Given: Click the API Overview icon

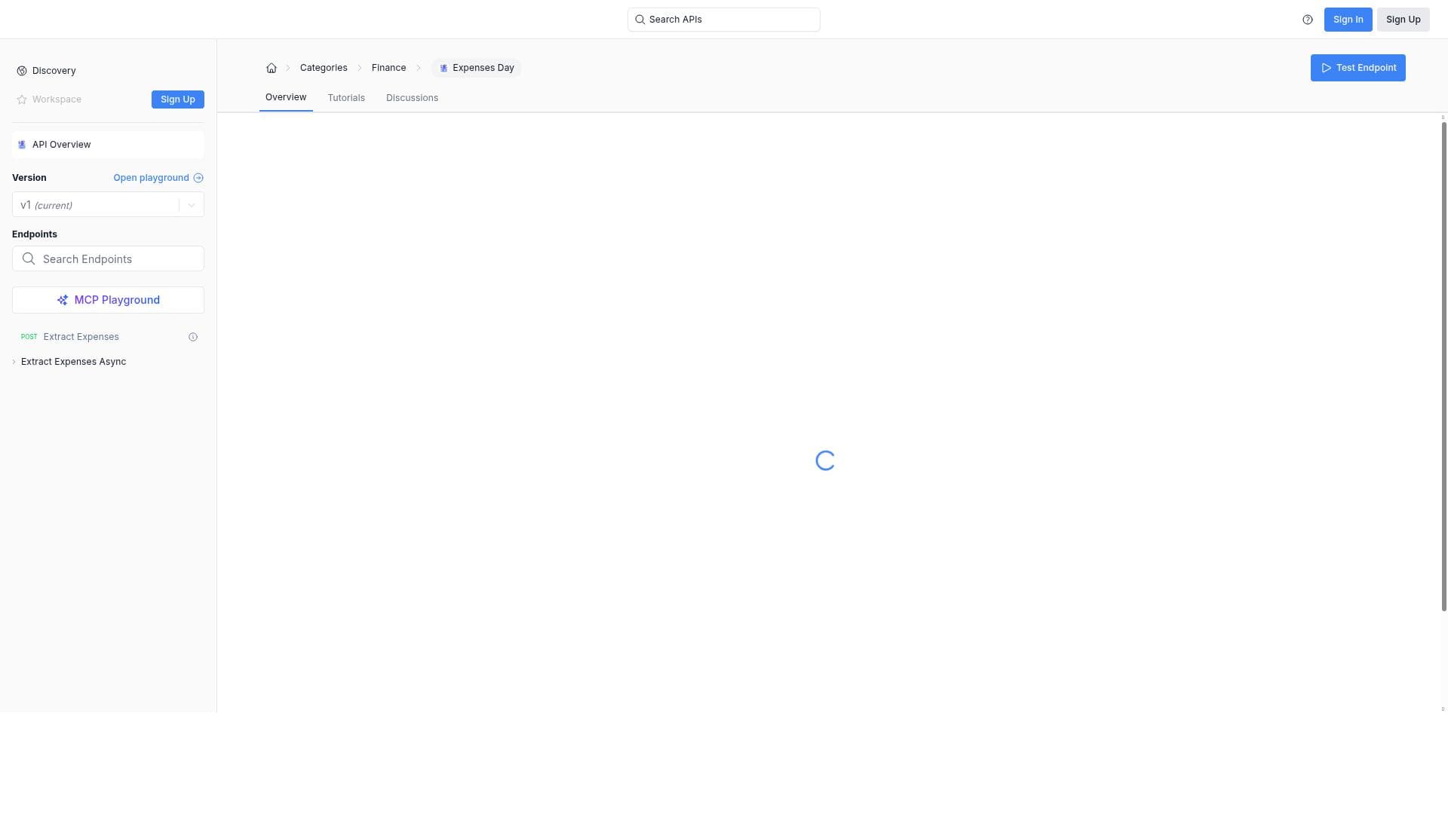Looking at the screenshot, I should pos(22,145).
